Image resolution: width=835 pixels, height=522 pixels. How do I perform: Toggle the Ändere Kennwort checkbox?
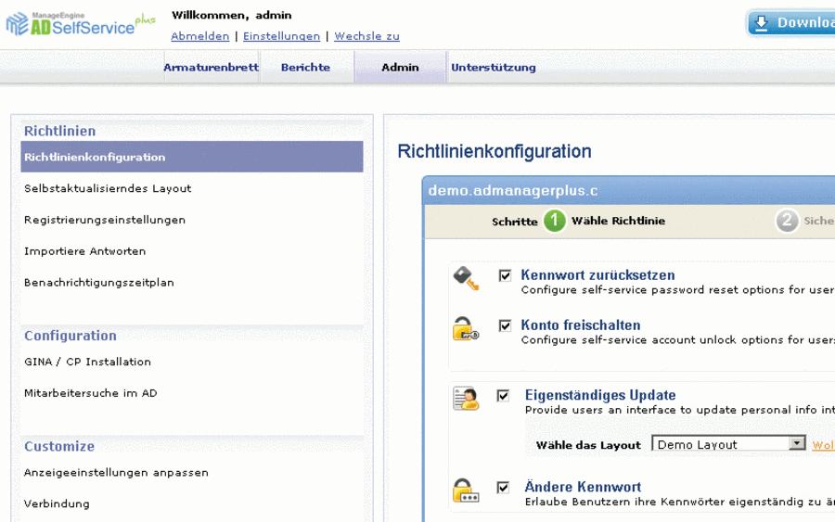503,488
